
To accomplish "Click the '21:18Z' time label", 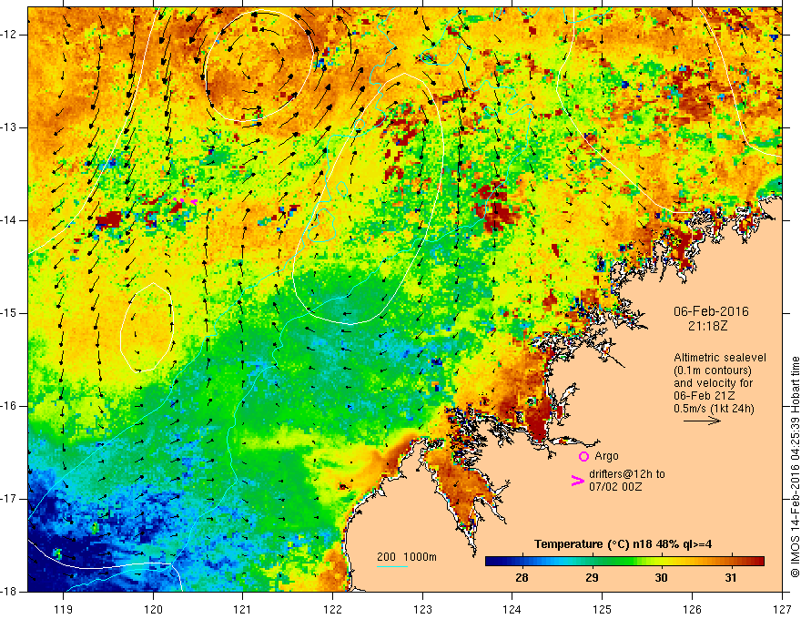I will pyautogui.click(x=707, y=326).
